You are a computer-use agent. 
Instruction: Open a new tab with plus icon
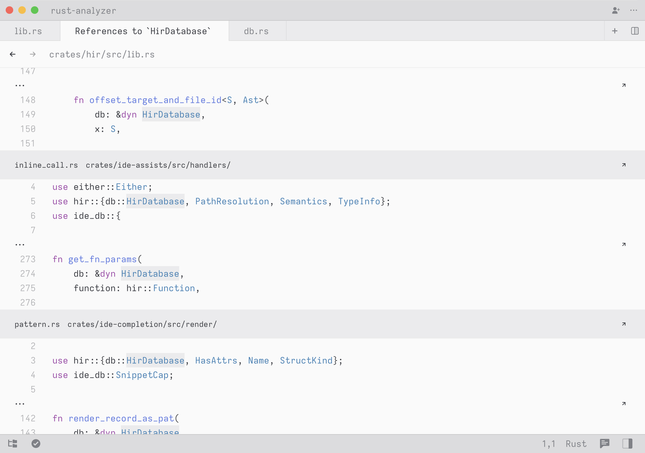click(614, 31)
